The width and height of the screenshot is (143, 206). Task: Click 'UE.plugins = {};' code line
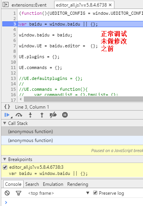coord(39,57)
